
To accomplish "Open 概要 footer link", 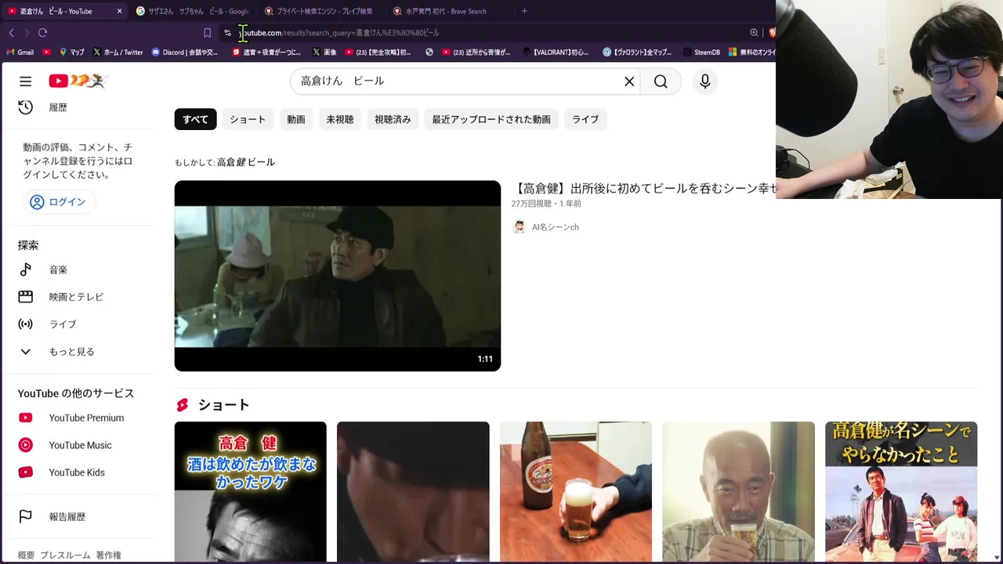I will click(26, 555).
